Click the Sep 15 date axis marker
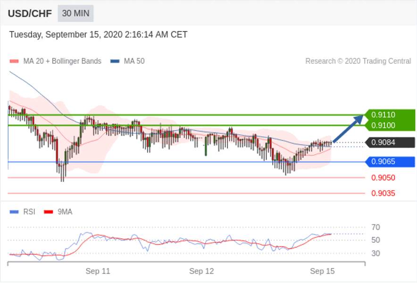The height and width of the screenshot is (283, 417). coord(322,271)
